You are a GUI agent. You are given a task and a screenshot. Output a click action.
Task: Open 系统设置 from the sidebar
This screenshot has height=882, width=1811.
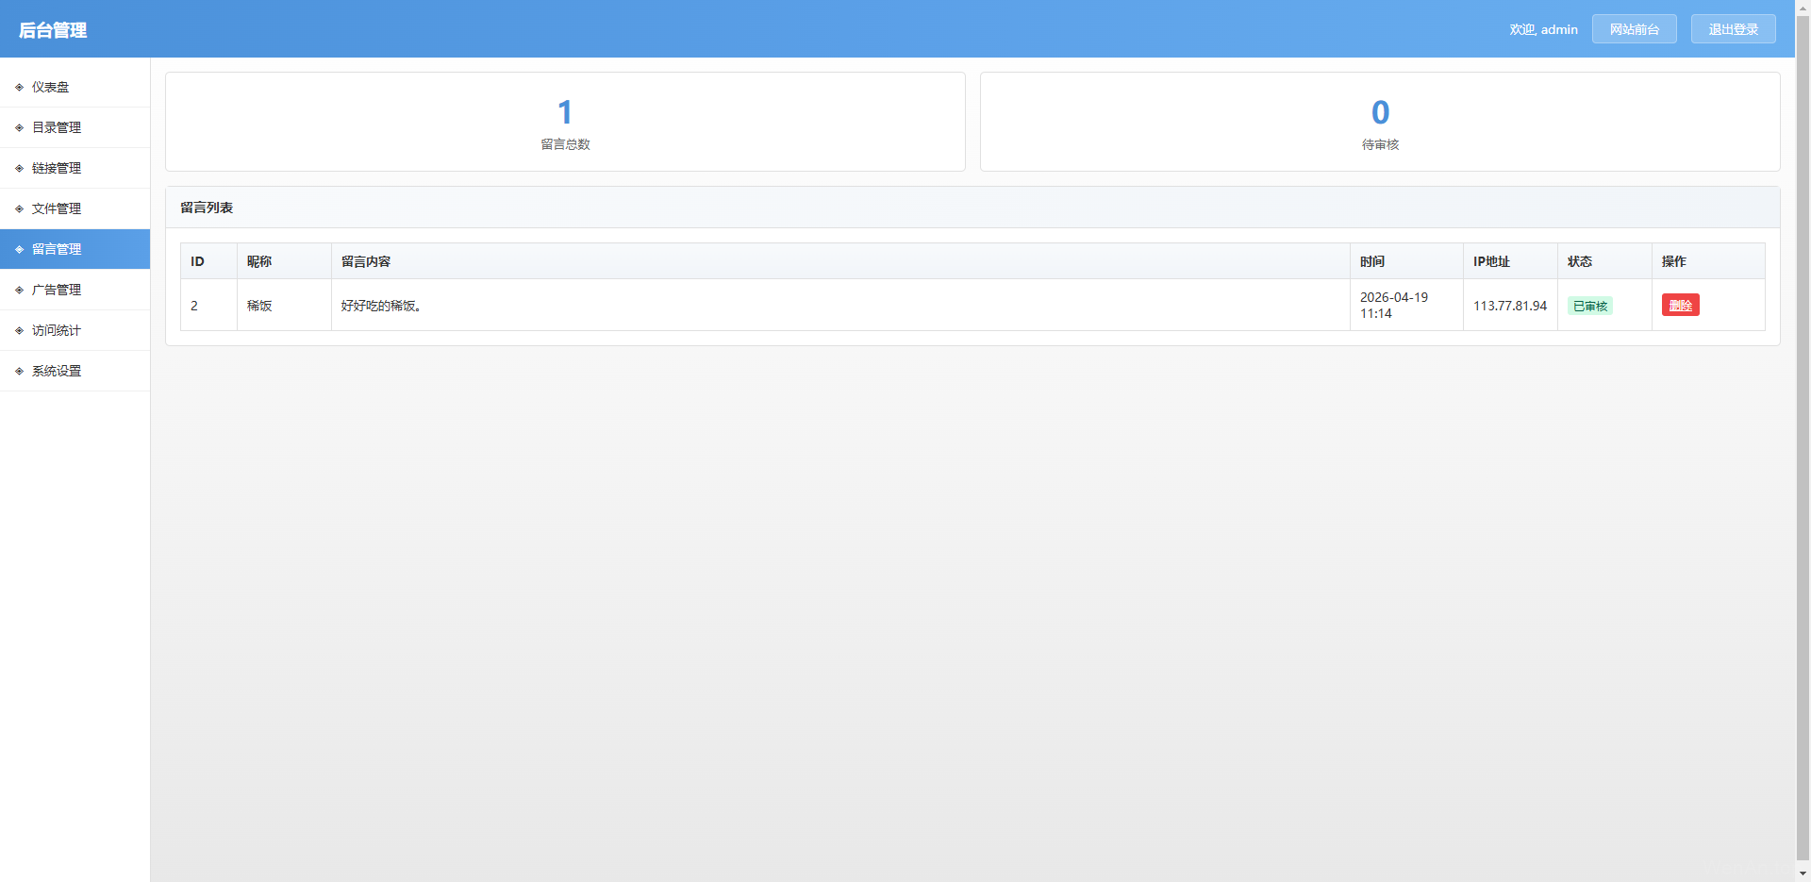(x=57, y=371)
